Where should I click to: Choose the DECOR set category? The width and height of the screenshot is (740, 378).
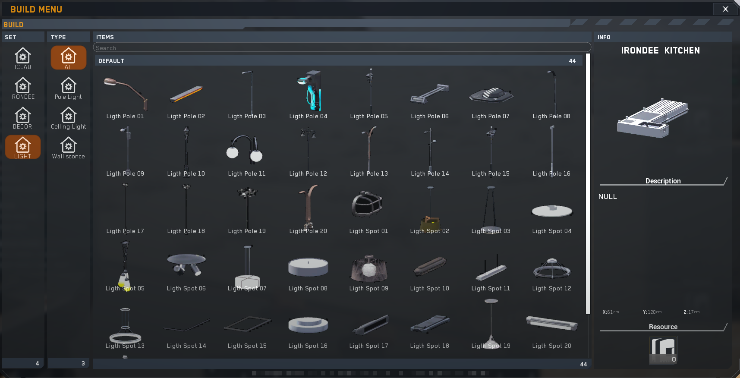(x=23, y=118)
